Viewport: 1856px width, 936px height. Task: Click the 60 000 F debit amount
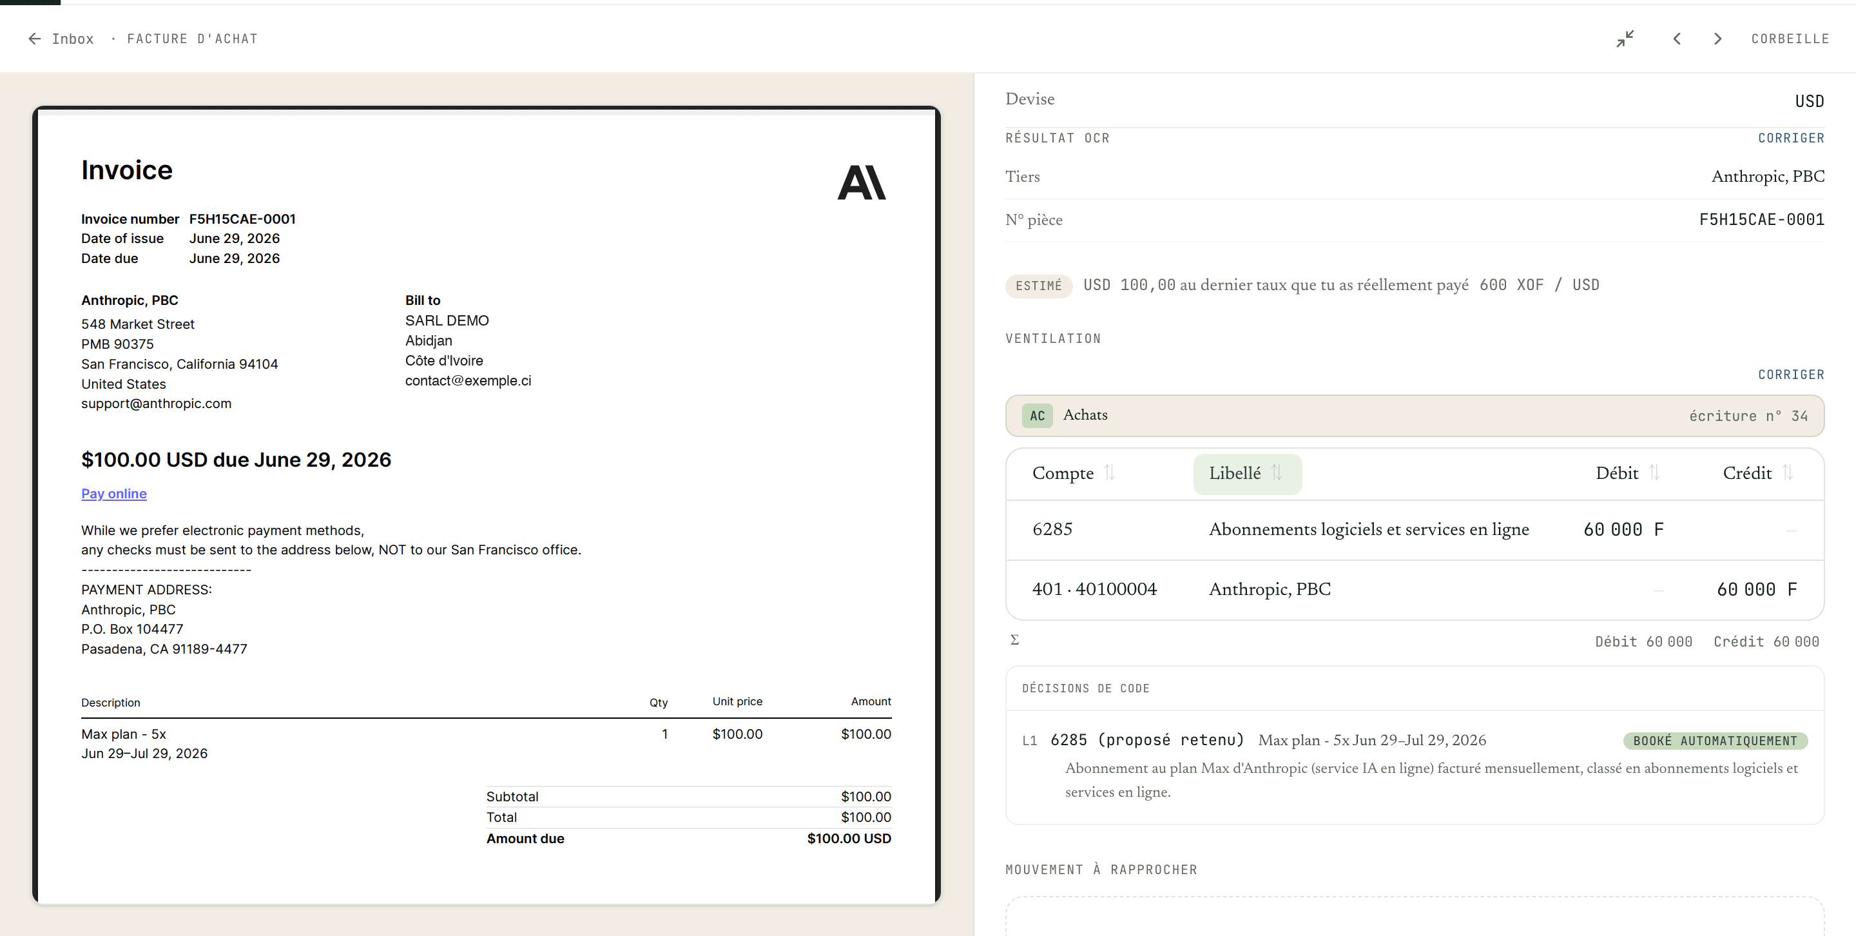[1623, 531]
